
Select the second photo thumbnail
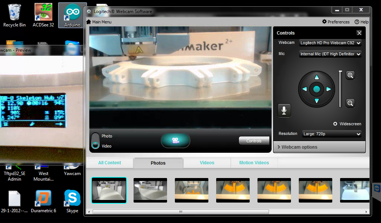[x=150, y=190]
